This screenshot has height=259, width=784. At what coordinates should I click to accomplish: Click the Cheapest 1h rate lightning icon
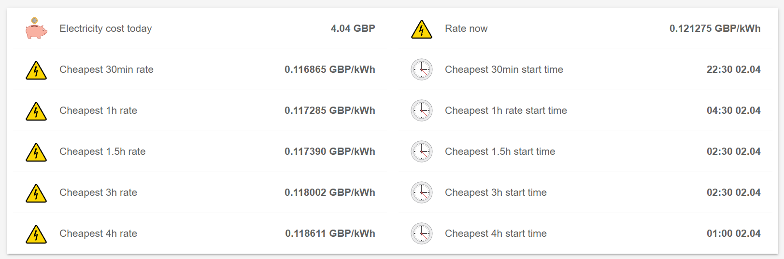(36, 111)
